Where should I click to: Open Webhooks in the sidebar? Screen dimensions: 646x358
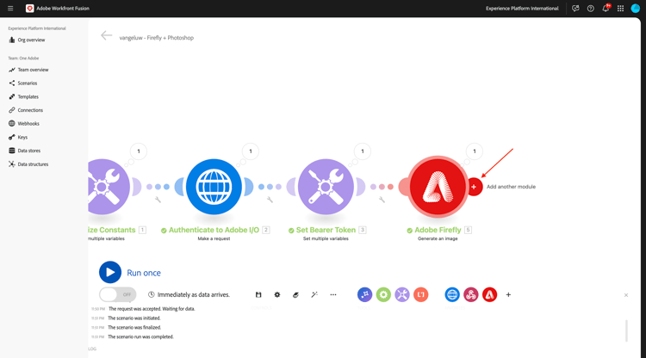(24, 123)
